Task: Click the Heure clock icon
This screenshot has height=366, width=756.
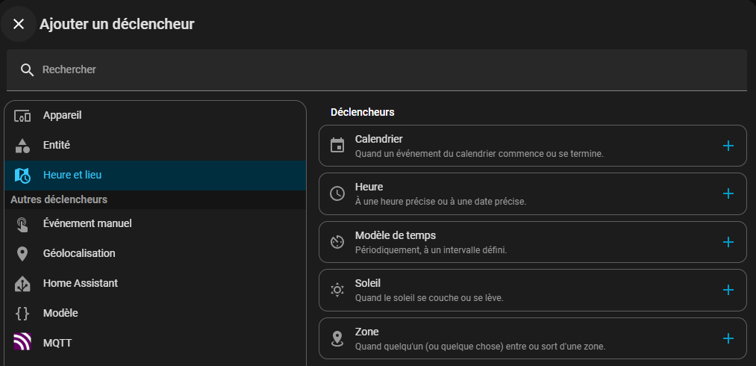Action: (x=337, y=193)
